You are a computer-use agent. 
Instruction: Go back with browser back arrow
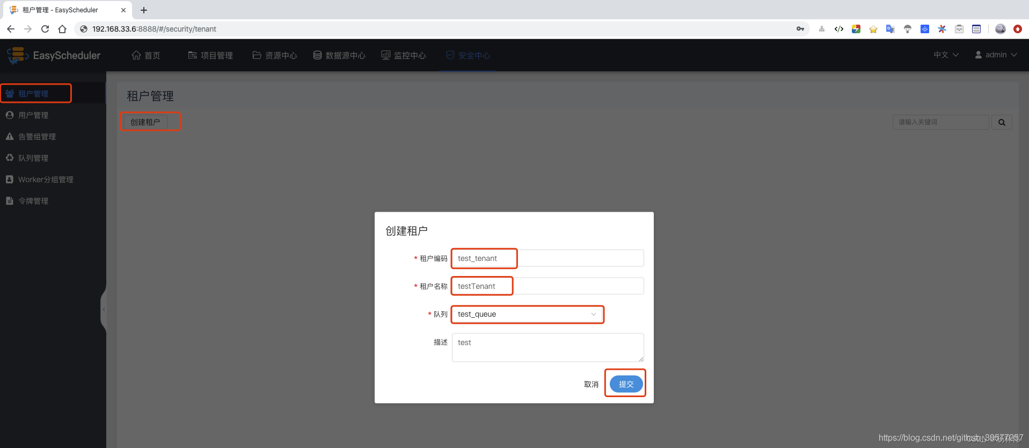click(x=11, y=29)
